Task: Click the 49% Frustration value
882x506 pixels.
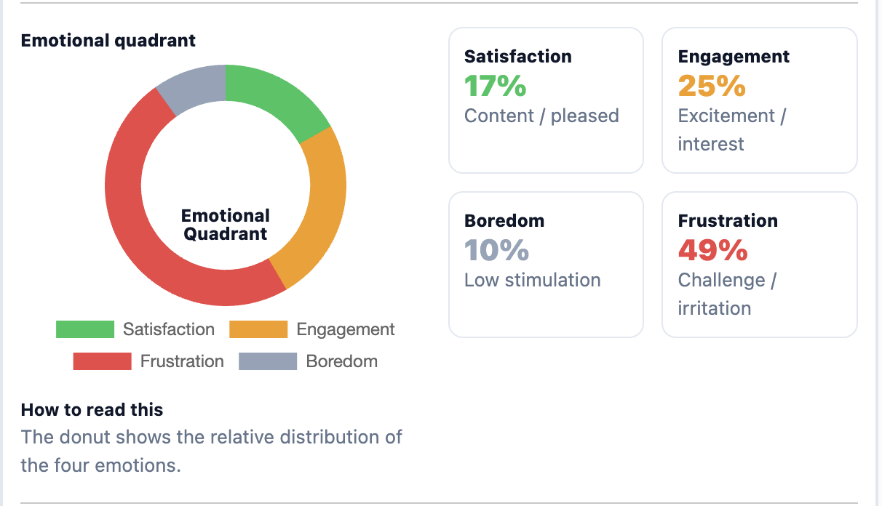Action: click(x=712, y=251)
